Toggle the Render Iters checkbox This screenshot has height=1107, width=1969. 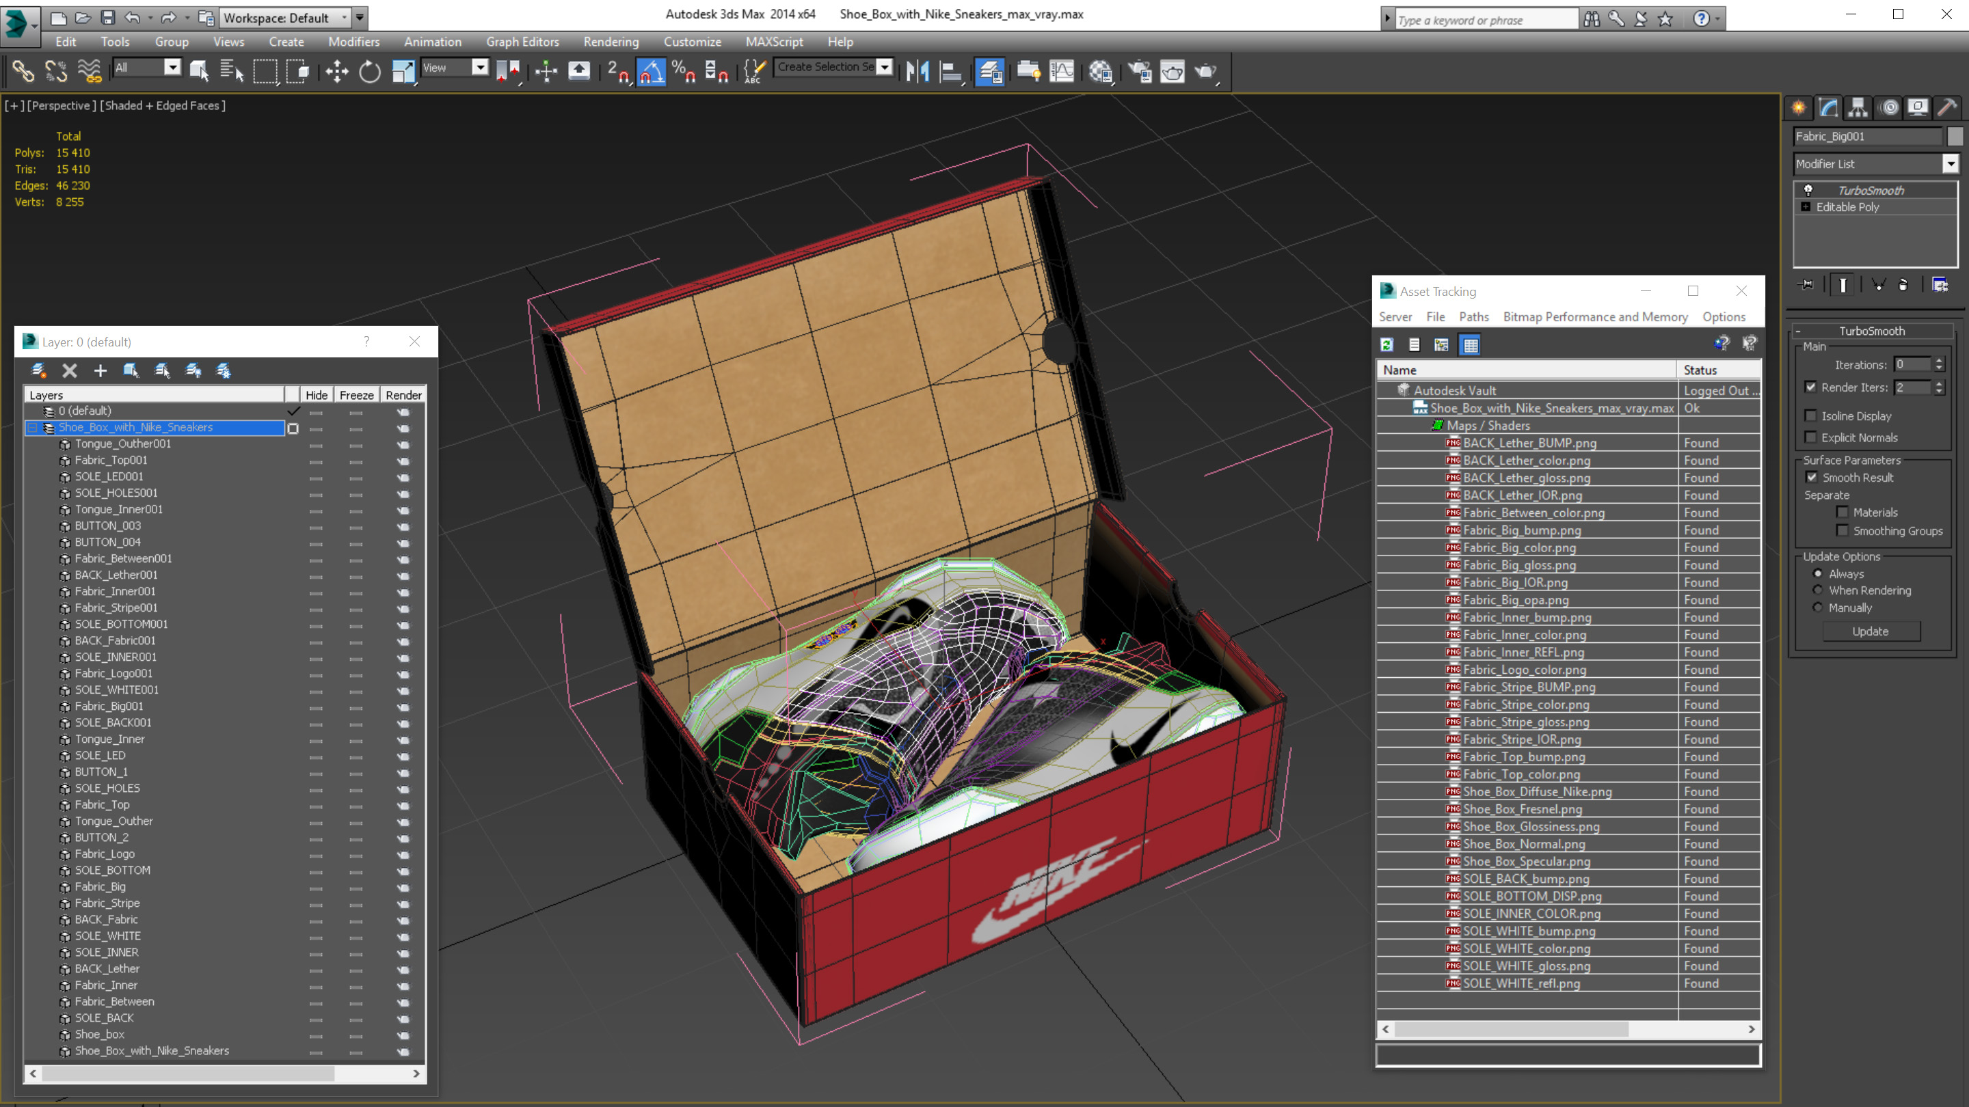[1811, 387]
